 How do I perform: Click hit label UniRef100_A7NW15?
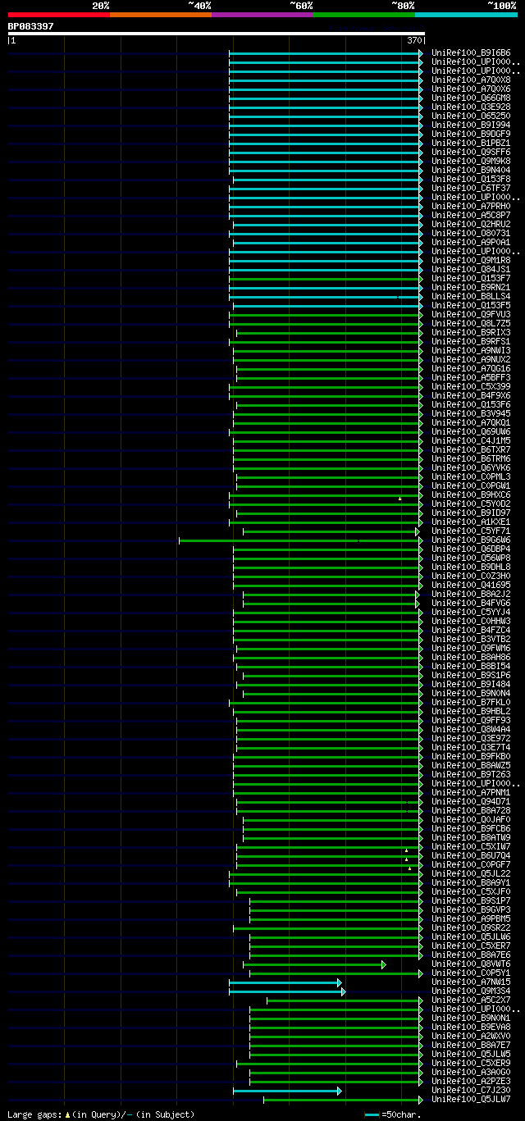[x=471, y=982]
